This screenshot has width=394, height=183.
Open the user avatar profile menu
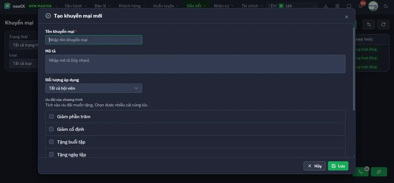(373, 6)
